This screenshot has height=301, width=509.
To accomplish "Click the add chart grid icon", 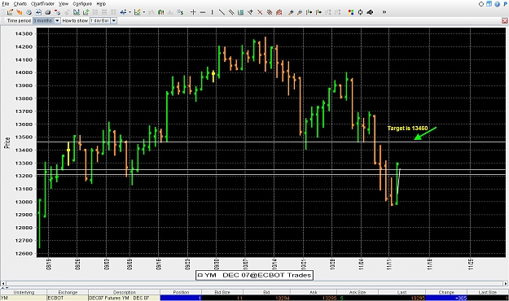I will (77, 12).
